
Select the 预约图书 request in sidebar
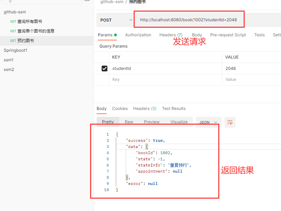[x=47, y=41]
